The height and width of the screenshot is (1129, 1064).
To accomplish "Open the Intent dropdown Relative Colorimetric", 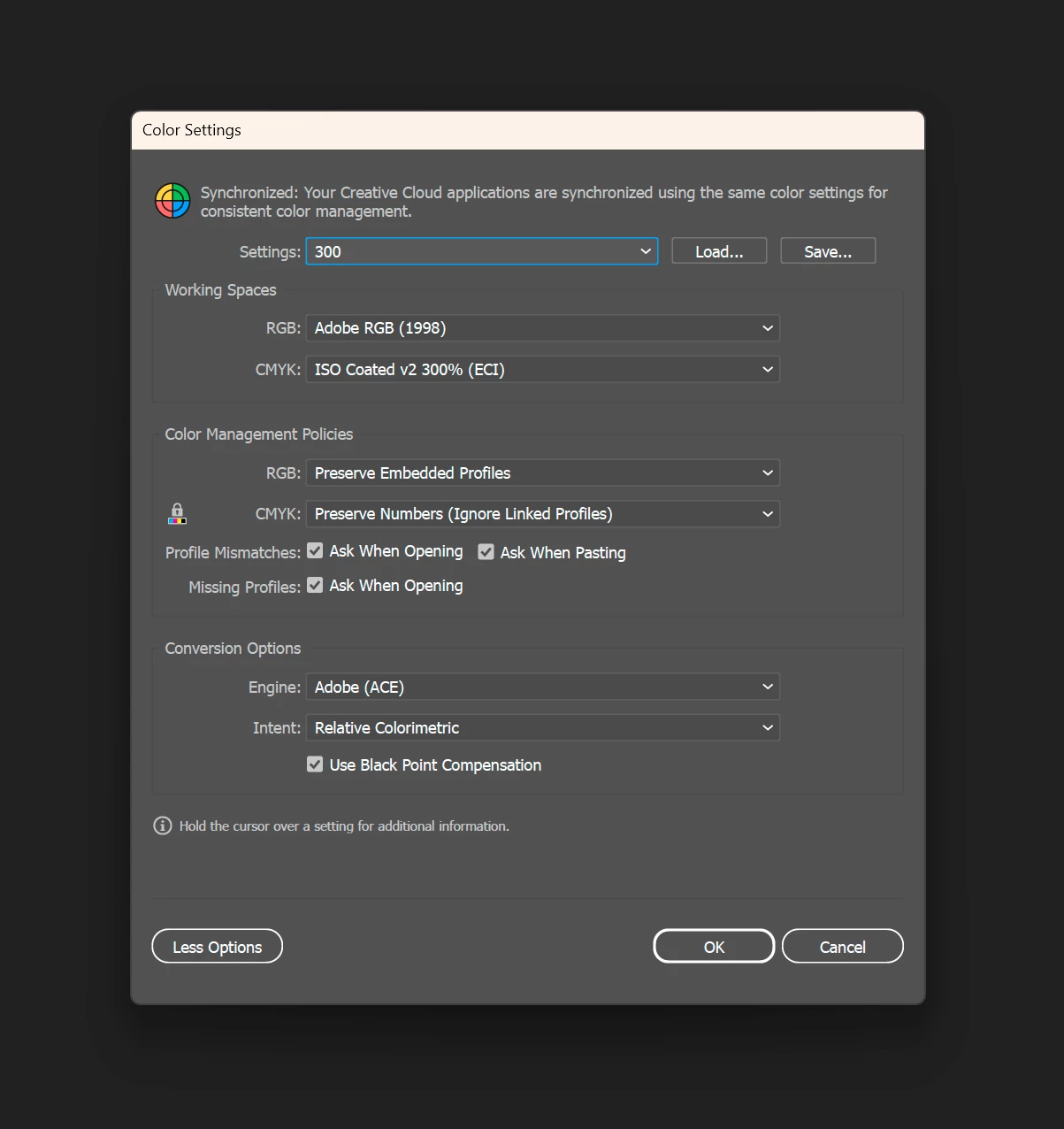I will coord(543,728).
